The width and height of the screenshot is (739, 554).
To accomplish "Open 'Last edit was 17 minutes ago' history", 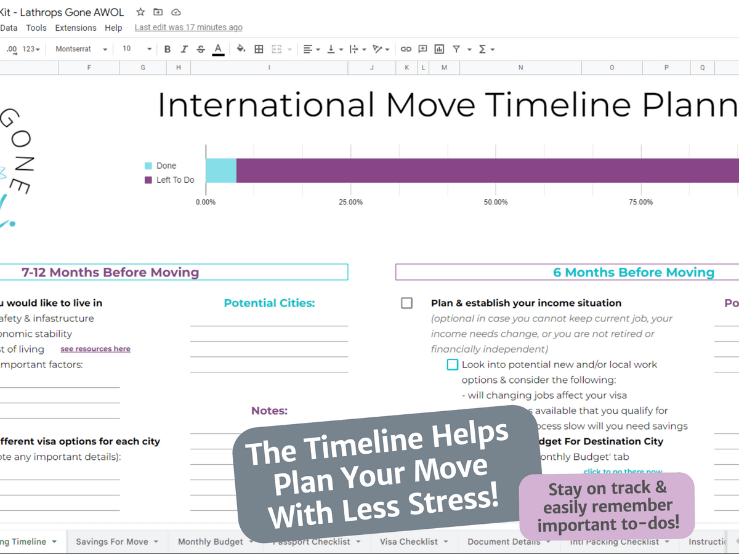I will click(x=188, y=28).
